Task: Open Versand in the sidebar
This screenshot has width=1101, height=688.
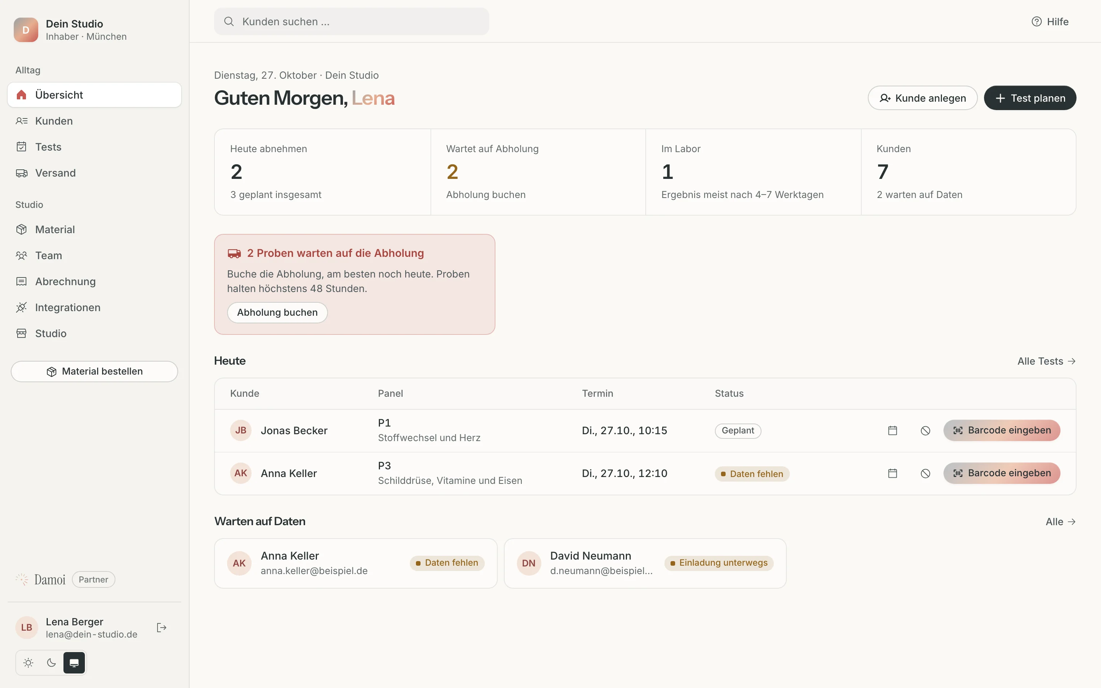Action: 94,172
